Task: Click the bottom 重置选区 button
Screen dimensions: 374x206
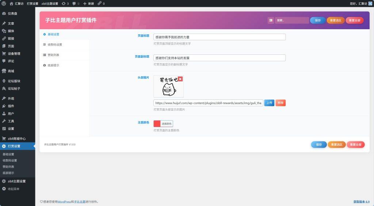Action: coord(336,145)
